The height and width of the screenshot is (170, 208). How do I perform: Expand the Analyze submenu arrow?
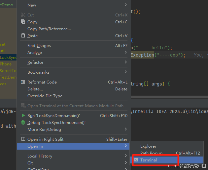coord(126,52)
